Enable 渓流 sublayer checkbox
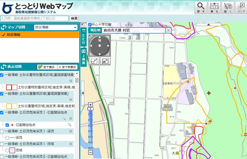Image resolution: width=247 pixels, height=159 pixels. pos(7,138)
